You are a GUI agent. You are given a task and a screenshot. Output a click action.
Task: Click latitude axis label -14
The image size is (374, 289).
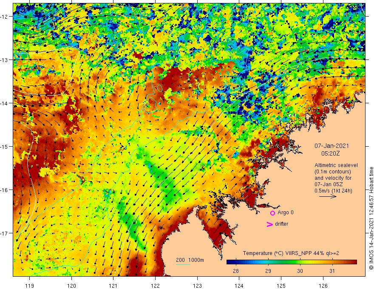[x=5, y=103]
